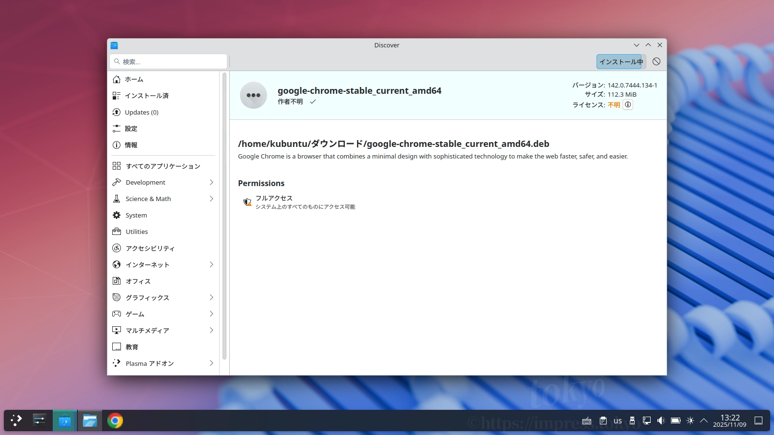
Task: Expand the Plasma アドオン arrow
Action: tap(211, 363)
